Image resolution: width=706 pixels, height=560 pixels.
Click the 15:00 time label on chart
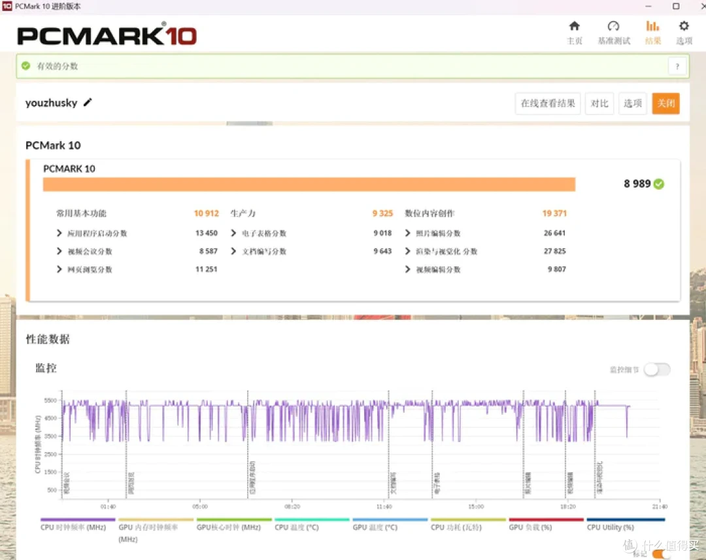click(x=476, y=506)
